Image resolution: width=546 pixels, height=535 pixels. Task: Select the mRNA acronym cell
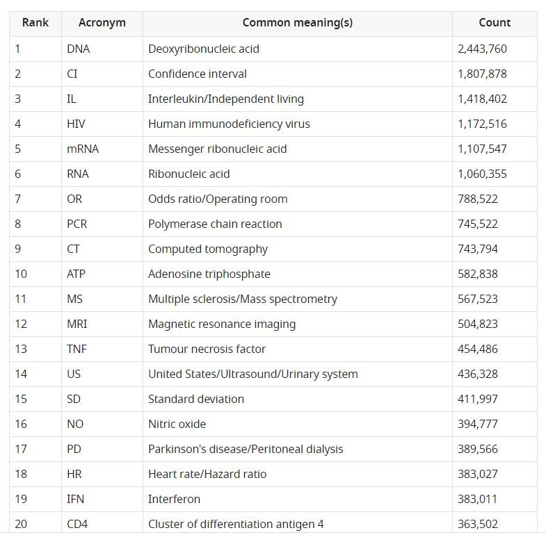click(102, 149)
